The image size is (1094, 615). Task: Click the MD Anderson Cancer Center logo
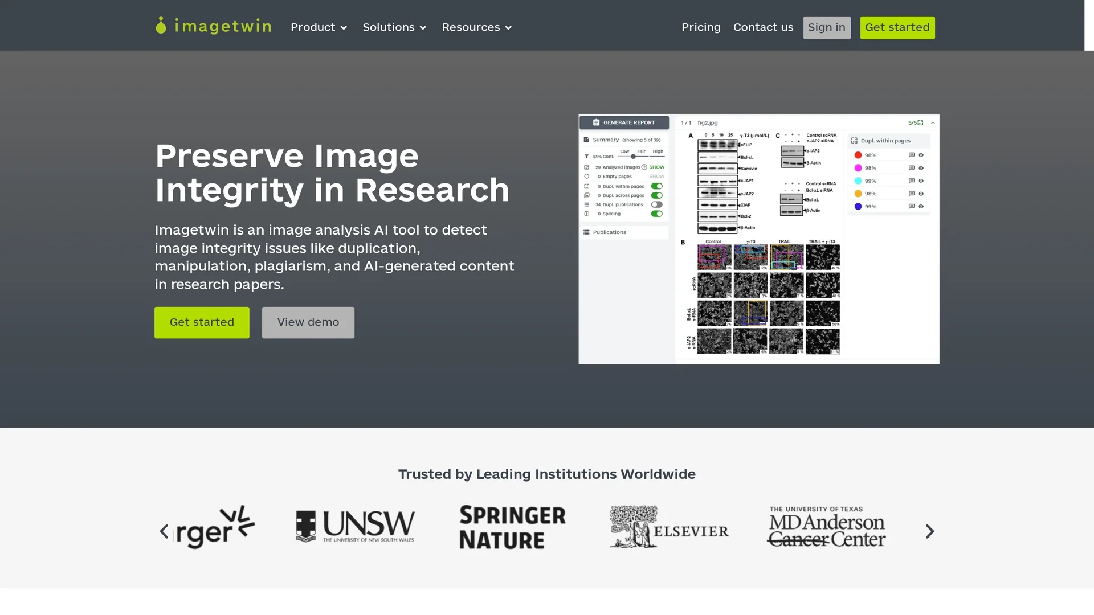tap(826, 527)
